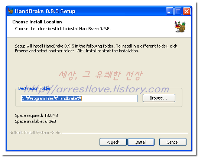
Task: Minimize the HandBrake Setup window
Action: [169, 12]
